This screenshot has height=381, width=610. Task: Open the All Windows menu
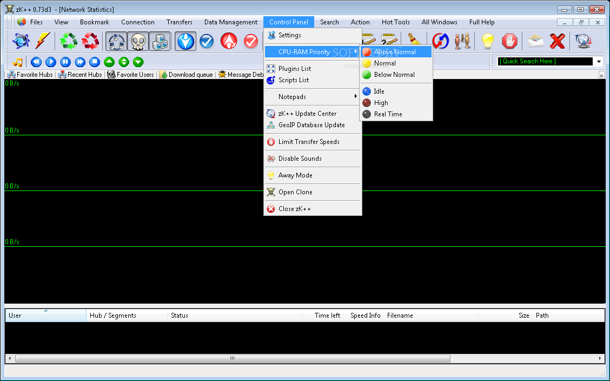(x=439, y=22)
